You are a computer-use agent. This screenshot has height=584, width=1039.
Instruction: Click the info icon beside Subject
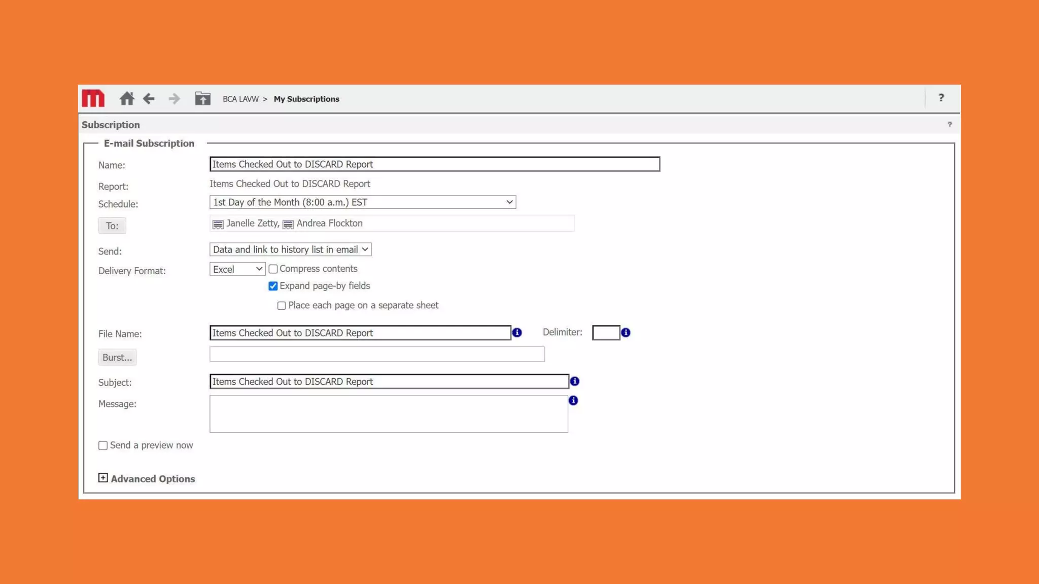pyautogui.click(x=575, y=381)
